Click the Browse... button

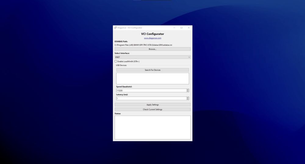tap(152, 49)
